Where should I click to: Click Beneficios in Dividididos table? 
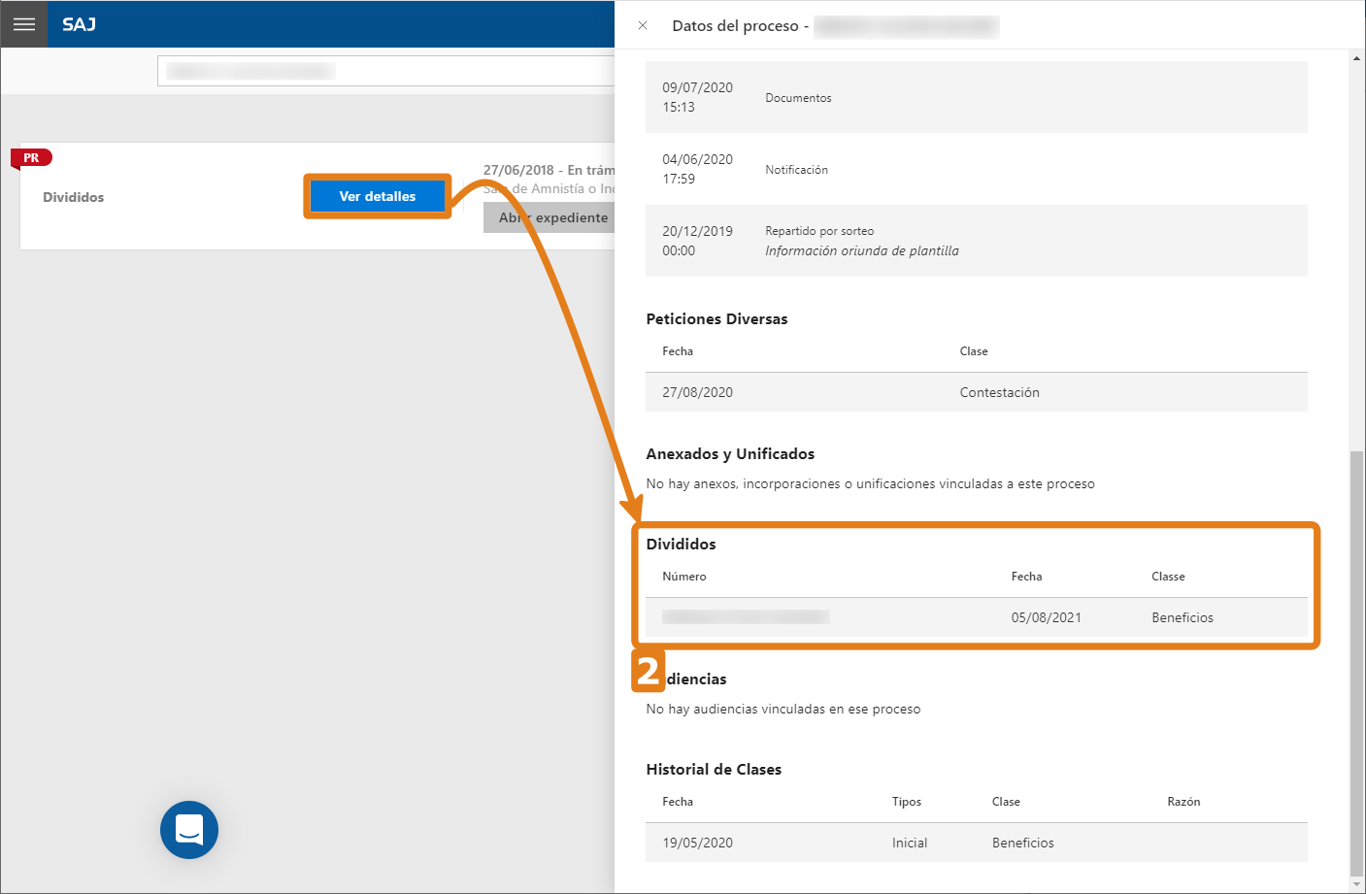(x=1183, y=617)
